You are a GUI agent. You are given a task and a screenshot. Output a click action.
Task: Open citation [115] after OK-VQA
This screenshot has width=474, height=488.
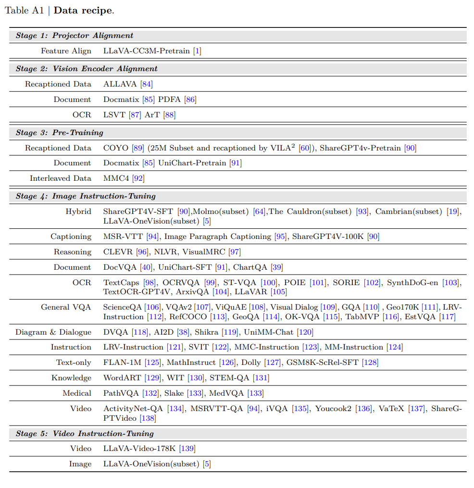pos(331,317)
